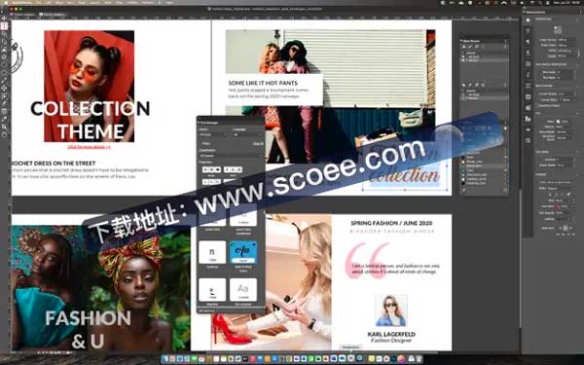
Task: Select the Table grid tool in toolbox
Action: click(4, 111)
